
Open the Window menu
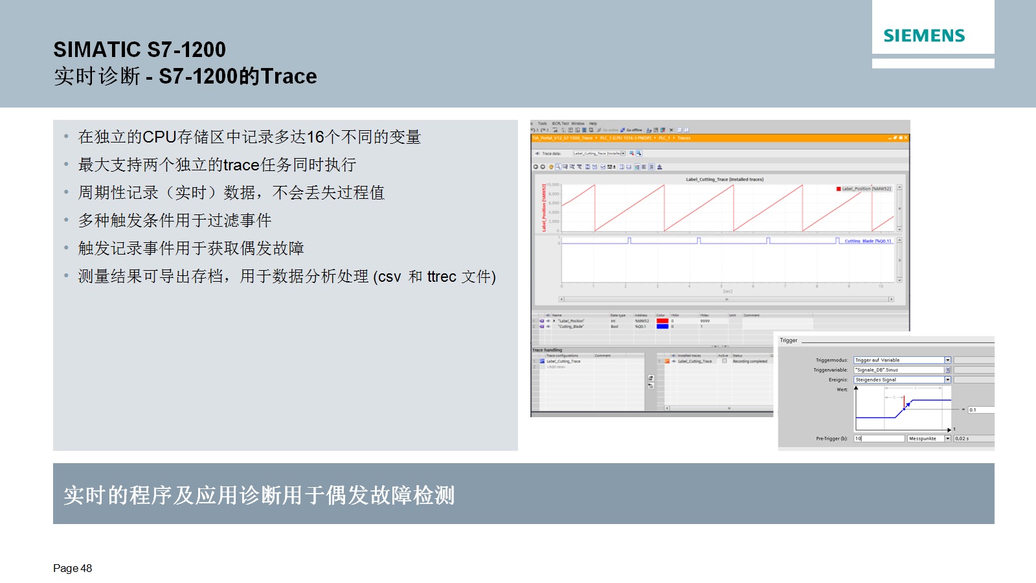578,123
